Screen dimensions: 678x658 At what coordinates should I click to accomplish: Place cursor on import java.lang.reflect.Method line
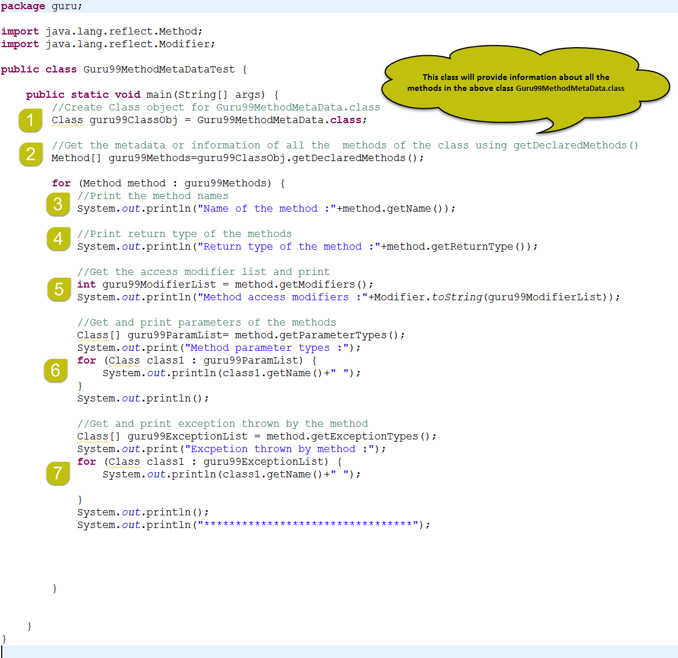pos(101,32)
